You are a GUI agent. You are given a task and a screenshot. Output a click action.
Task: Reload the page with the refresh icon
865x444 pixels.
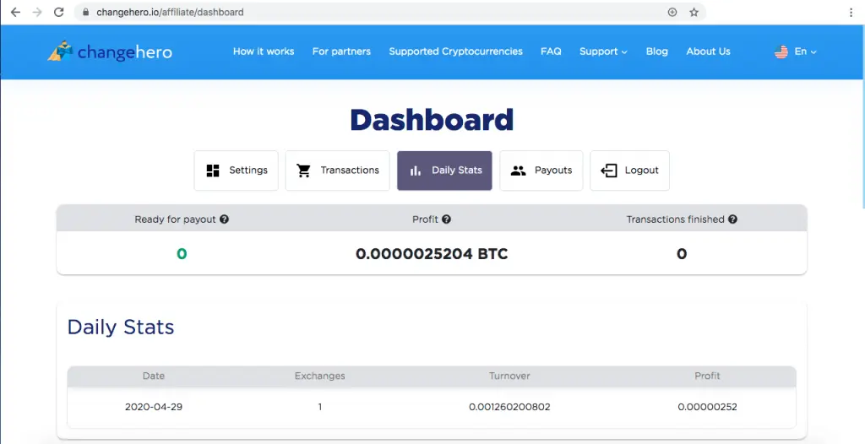58,12
